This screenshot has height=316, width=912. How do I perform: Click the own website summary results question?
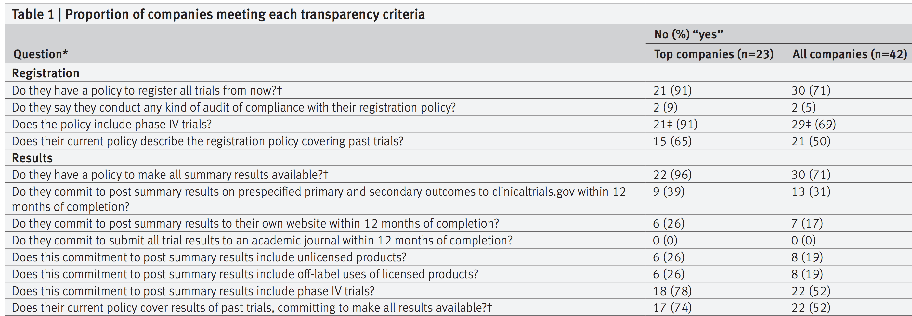[x=255, y=224]
